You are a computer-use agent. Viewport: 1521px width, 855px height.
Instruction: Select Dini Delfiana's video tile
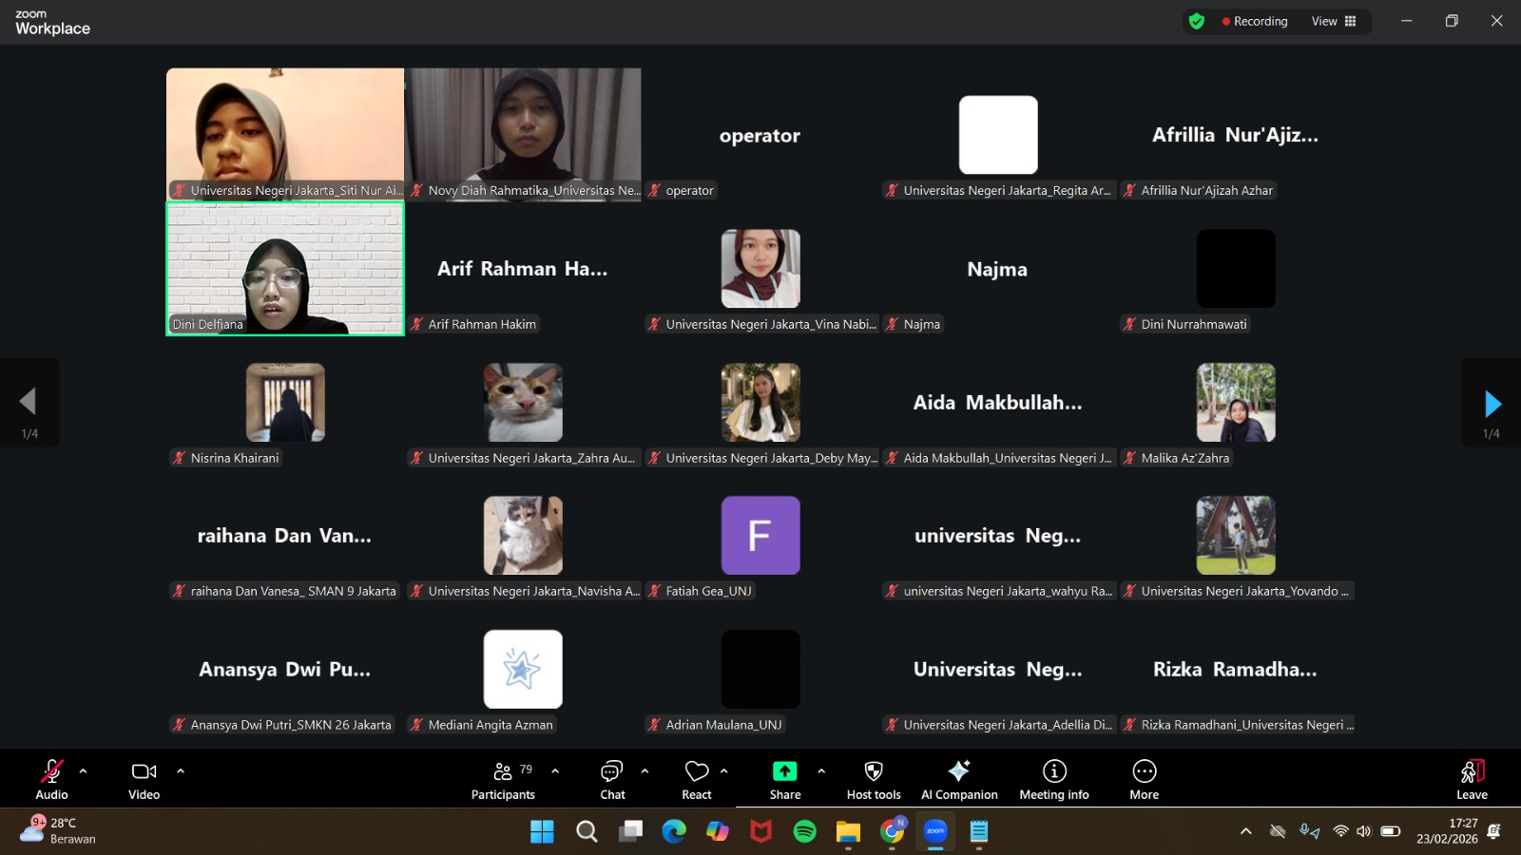pos(285,269)
